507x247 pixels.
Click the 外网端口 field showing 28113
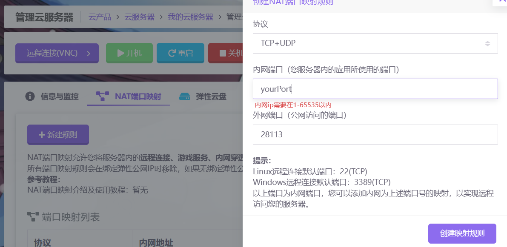[x=375, y=134]
